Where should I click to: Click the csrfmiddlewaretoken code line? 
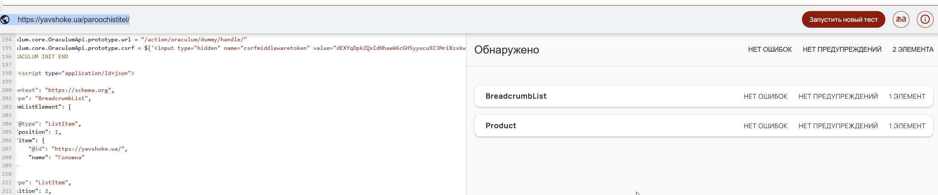click(x=241, y=48)
